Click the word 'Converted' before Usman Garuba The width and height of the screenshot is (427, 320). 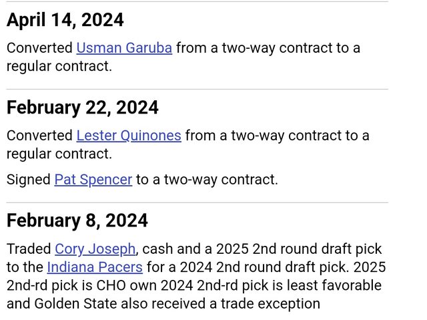pyautogui.click(x=39, y=48)
